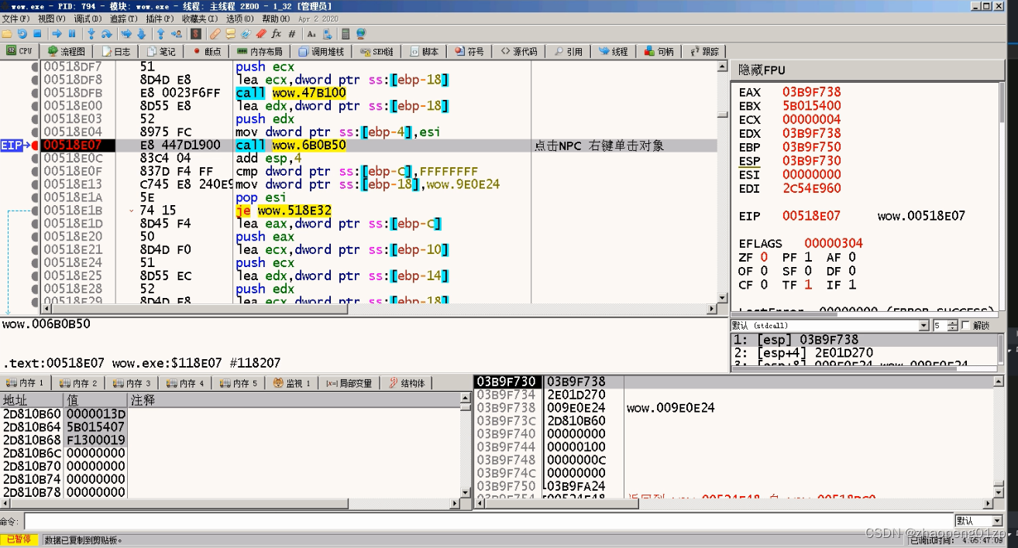Click into the 命令 command input field
The height and width of the screenshot is (548, 1018).
click(x=488, y=522)
